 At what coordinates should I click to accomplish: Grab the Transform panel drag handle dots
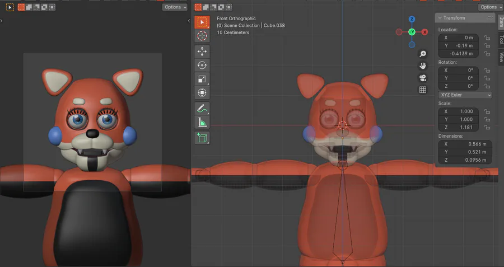pos(490,18)
